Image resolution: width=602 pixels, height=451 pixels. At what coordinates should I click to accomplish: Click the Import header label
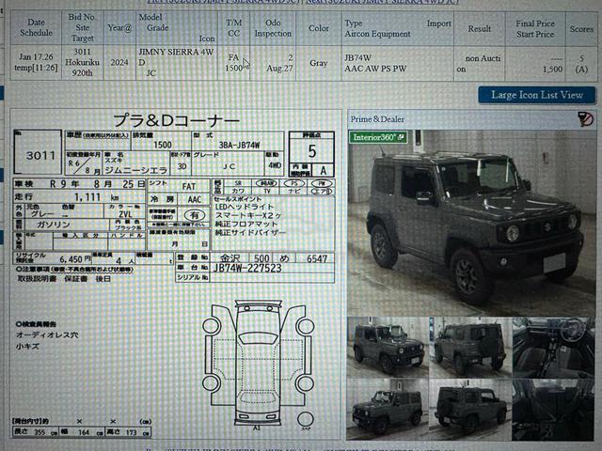439,23
